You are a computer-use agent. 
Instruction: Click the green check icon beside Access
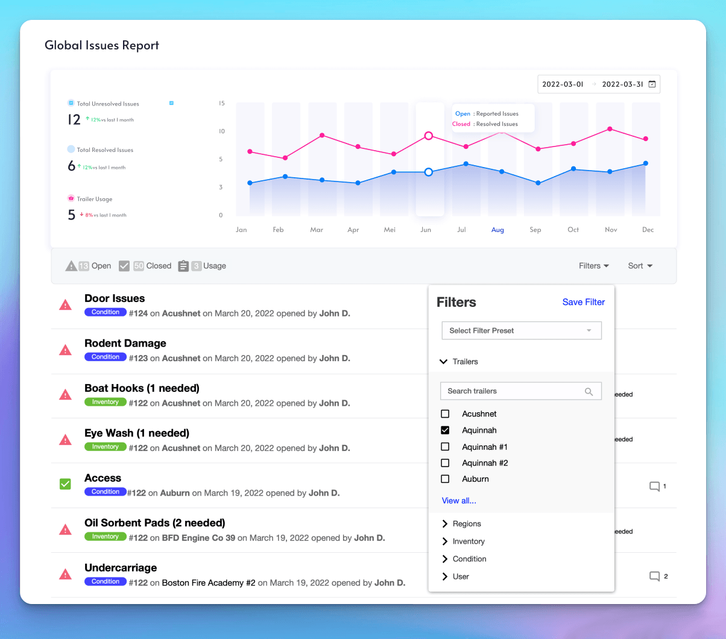point(65,484)
